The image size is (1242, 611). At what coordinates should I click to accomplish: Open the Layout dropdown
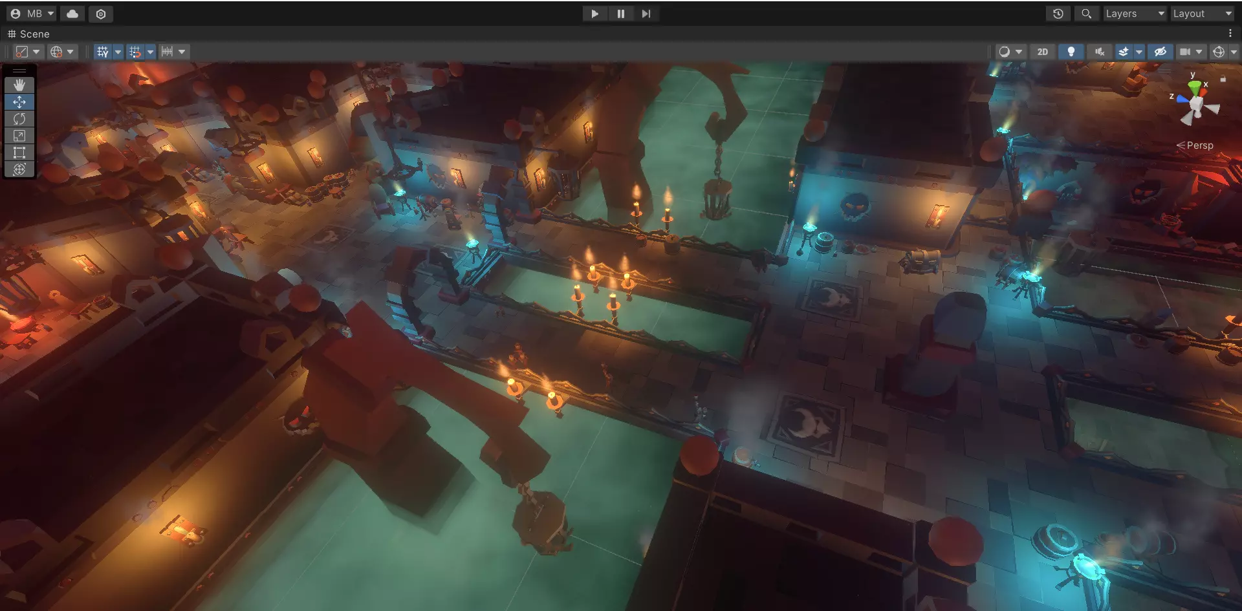(x=1203, y=14)
